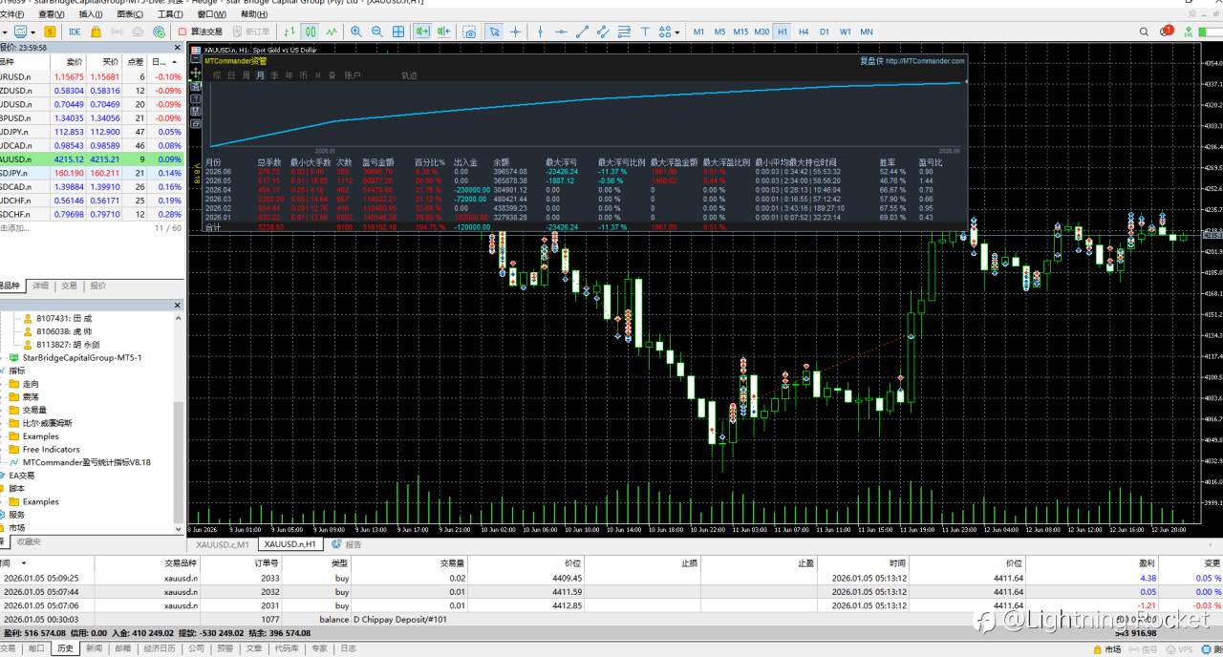Click the cloud VPS toolbar icon

point(138,32)
